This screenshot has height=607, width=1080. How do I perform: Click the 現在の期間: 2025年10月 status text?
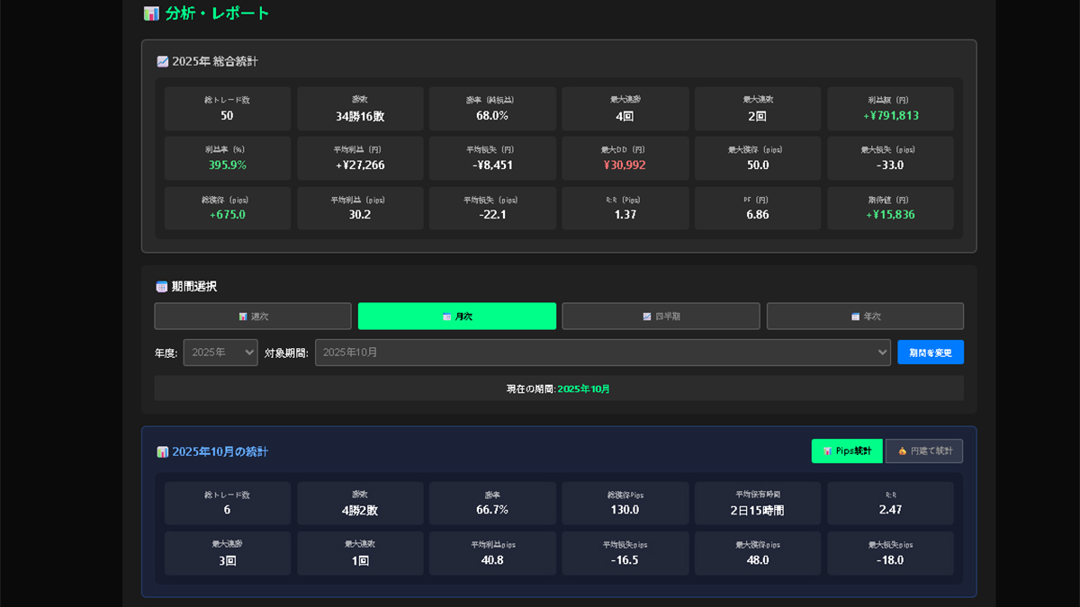click(558, 388)
